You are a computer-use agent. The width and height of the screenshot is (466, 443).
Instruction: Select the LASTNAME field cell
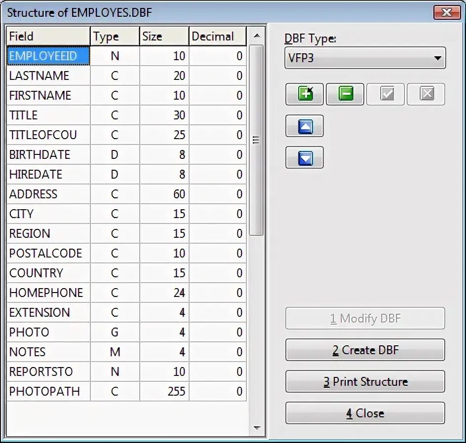[48, 75]
